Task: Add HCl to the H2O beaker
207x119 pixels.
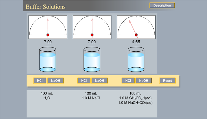Action: 40,81
